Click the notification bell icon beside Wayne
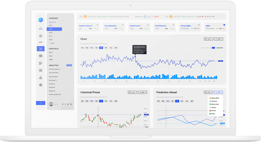 click(x=65, y=104)
